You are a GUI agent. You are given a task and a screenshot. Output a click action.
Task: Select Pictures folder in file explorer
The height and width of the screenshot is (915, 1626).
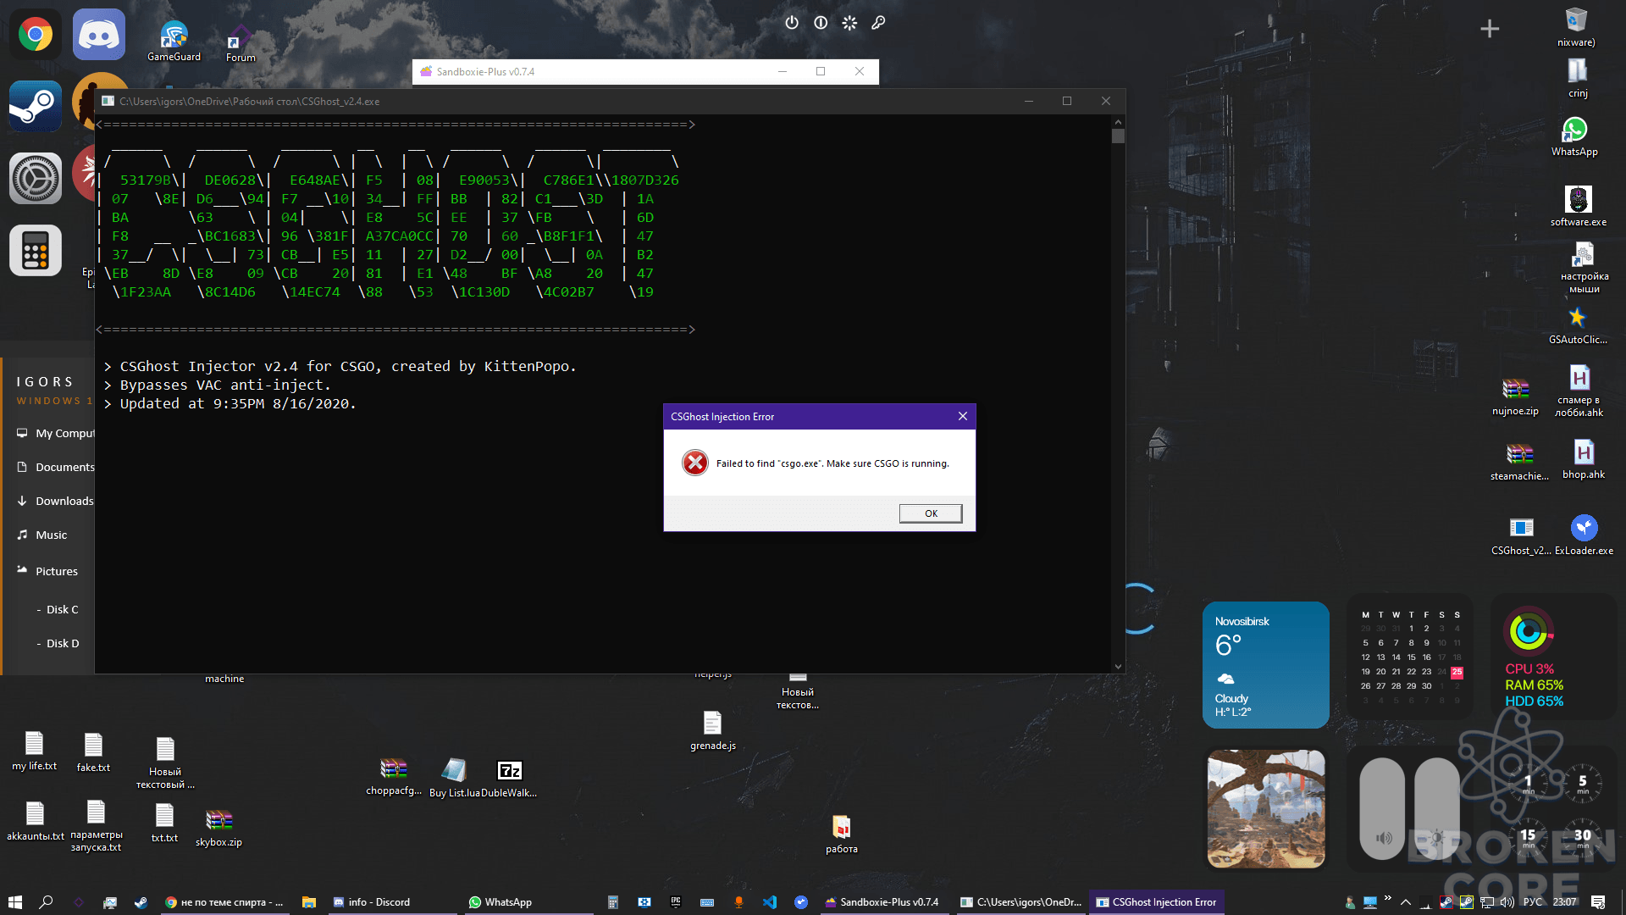coord(57,570)
